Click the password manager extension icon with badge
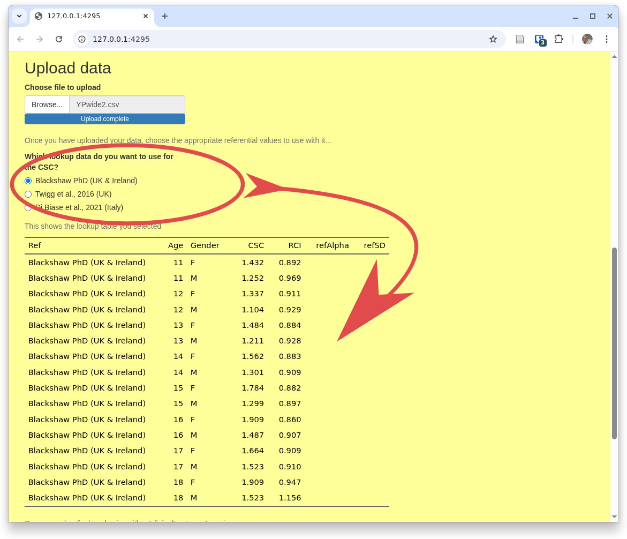 [x=540, y=39]
